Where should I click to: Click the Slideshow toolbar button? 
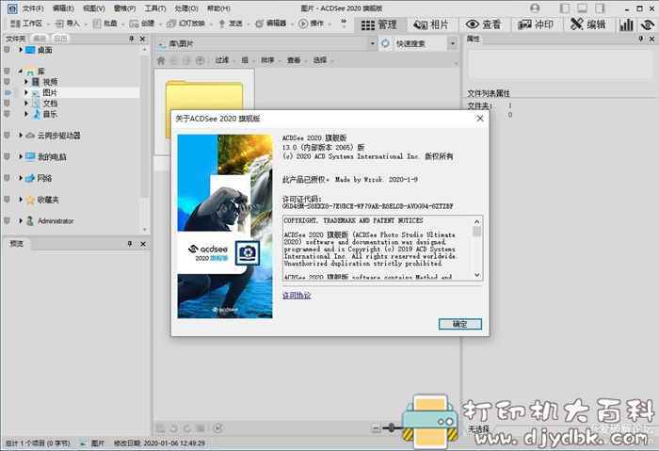pyautogui.click(x=185, y=24)
